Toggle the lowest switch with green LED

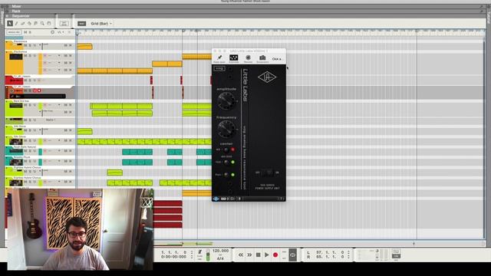point(226,175)
